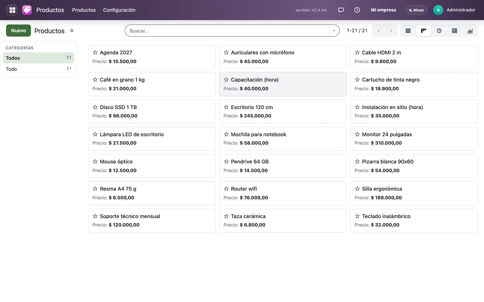Favorite the Monitor 24 pulgadas product
Screen dimensions: 484x302
tap(357, 134)
